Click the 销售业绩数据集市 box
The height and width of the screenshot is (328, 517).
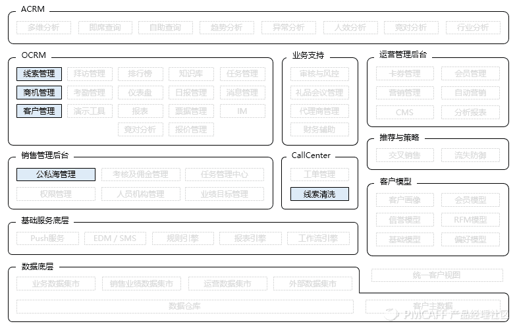click(x=142, y=284)
